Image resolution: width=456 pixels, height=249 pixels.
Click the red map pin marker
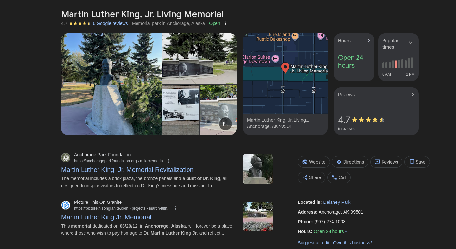[285, 68]
